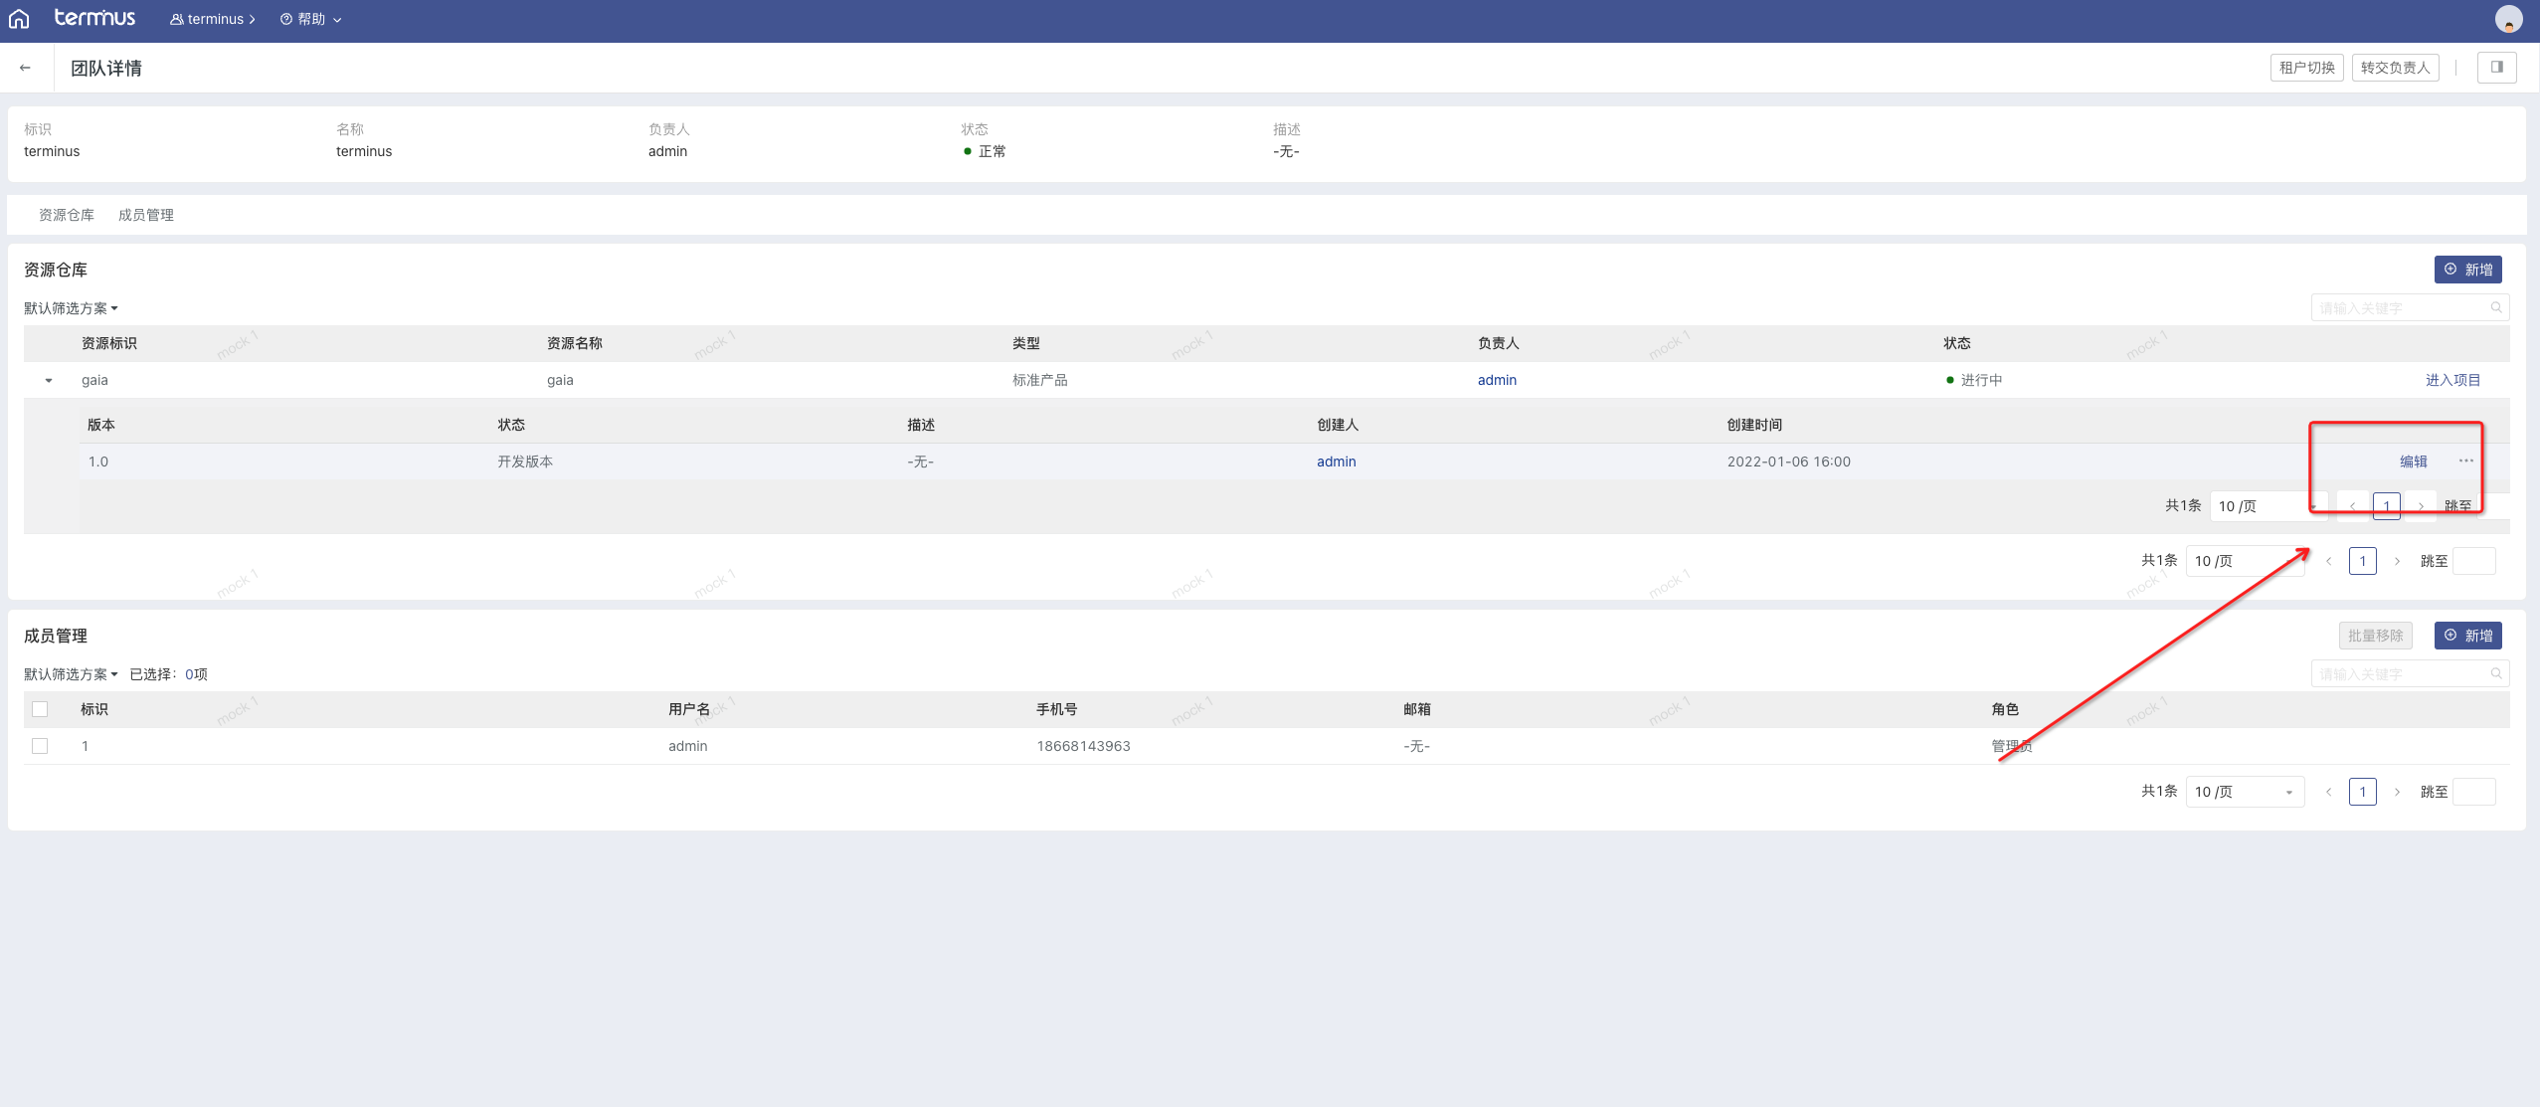
Task: Click phone number 18668143963
Action: click(1083, 746)
